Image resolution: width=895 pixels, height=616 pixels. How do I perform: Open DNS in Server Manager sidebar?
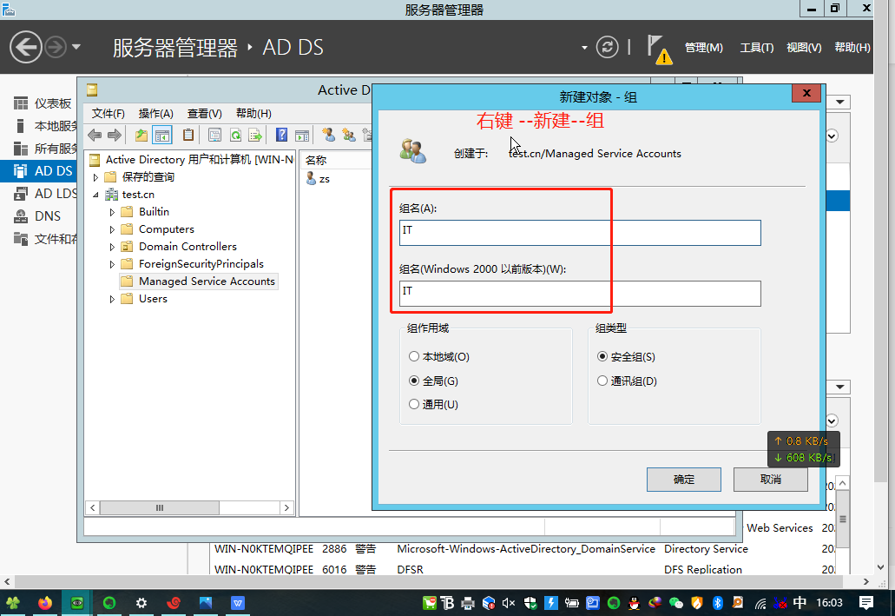(x=38, y=216)
